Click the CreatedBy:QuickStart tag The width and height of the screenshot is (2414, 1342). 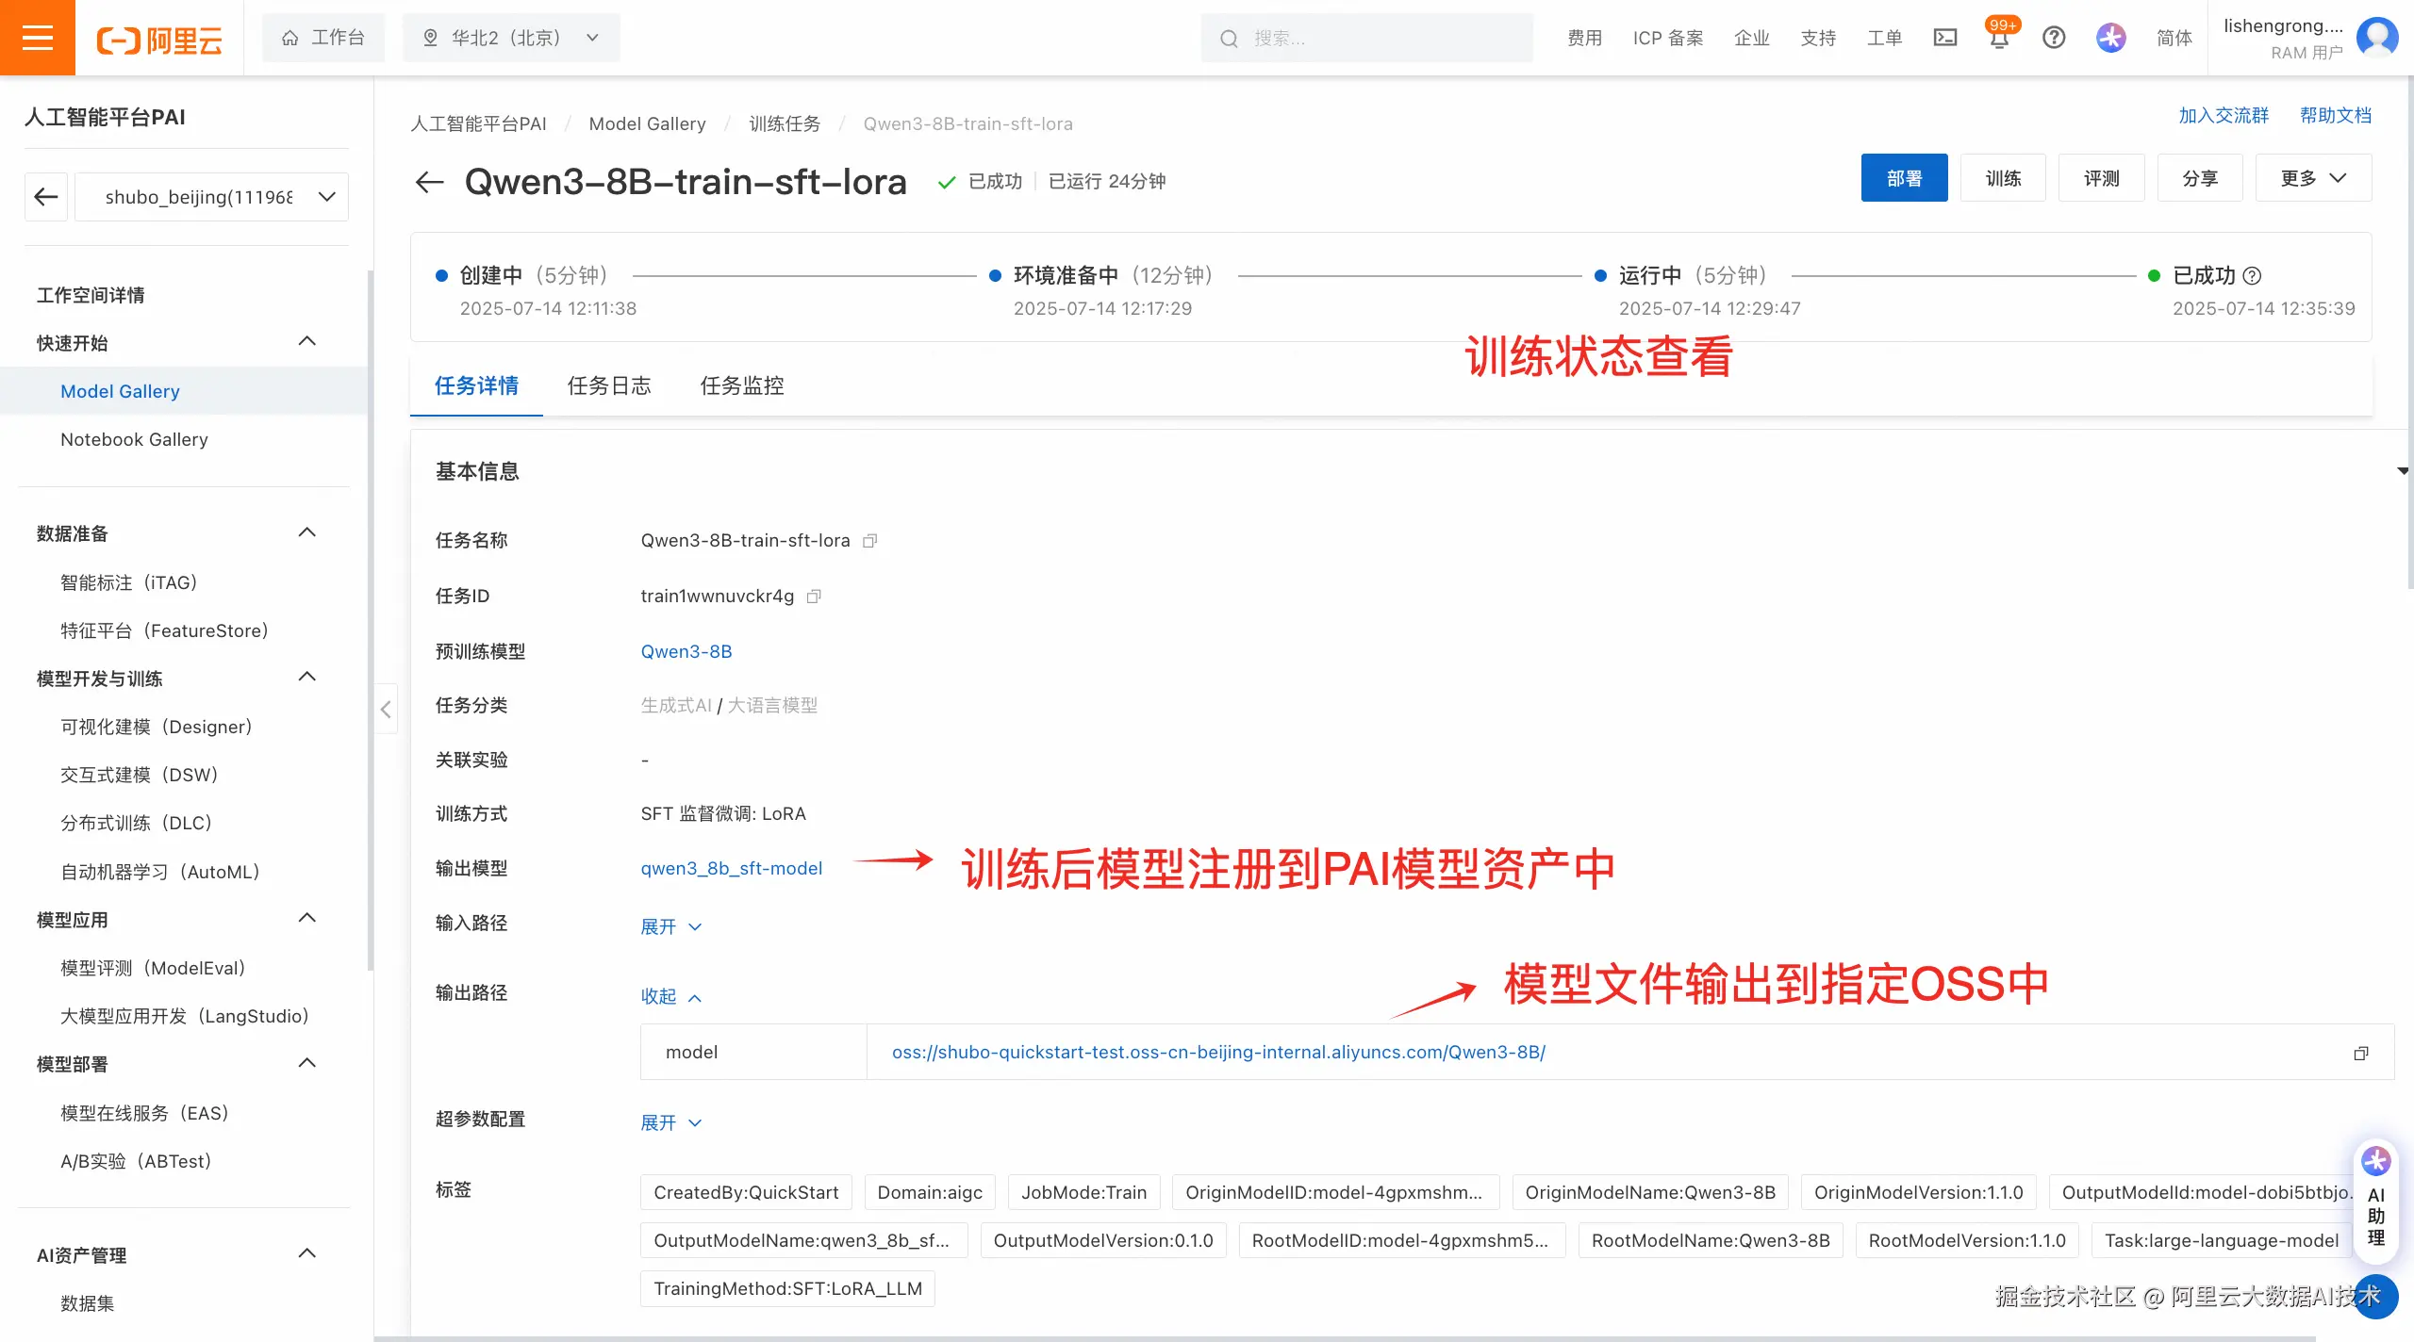[746, 1192]
